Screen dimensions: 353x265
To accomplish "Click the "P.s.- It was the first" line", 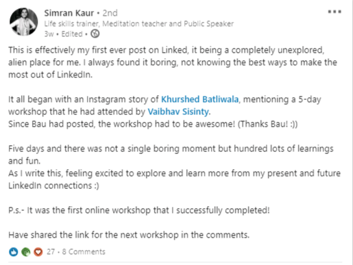I will (x=139, y=210).
